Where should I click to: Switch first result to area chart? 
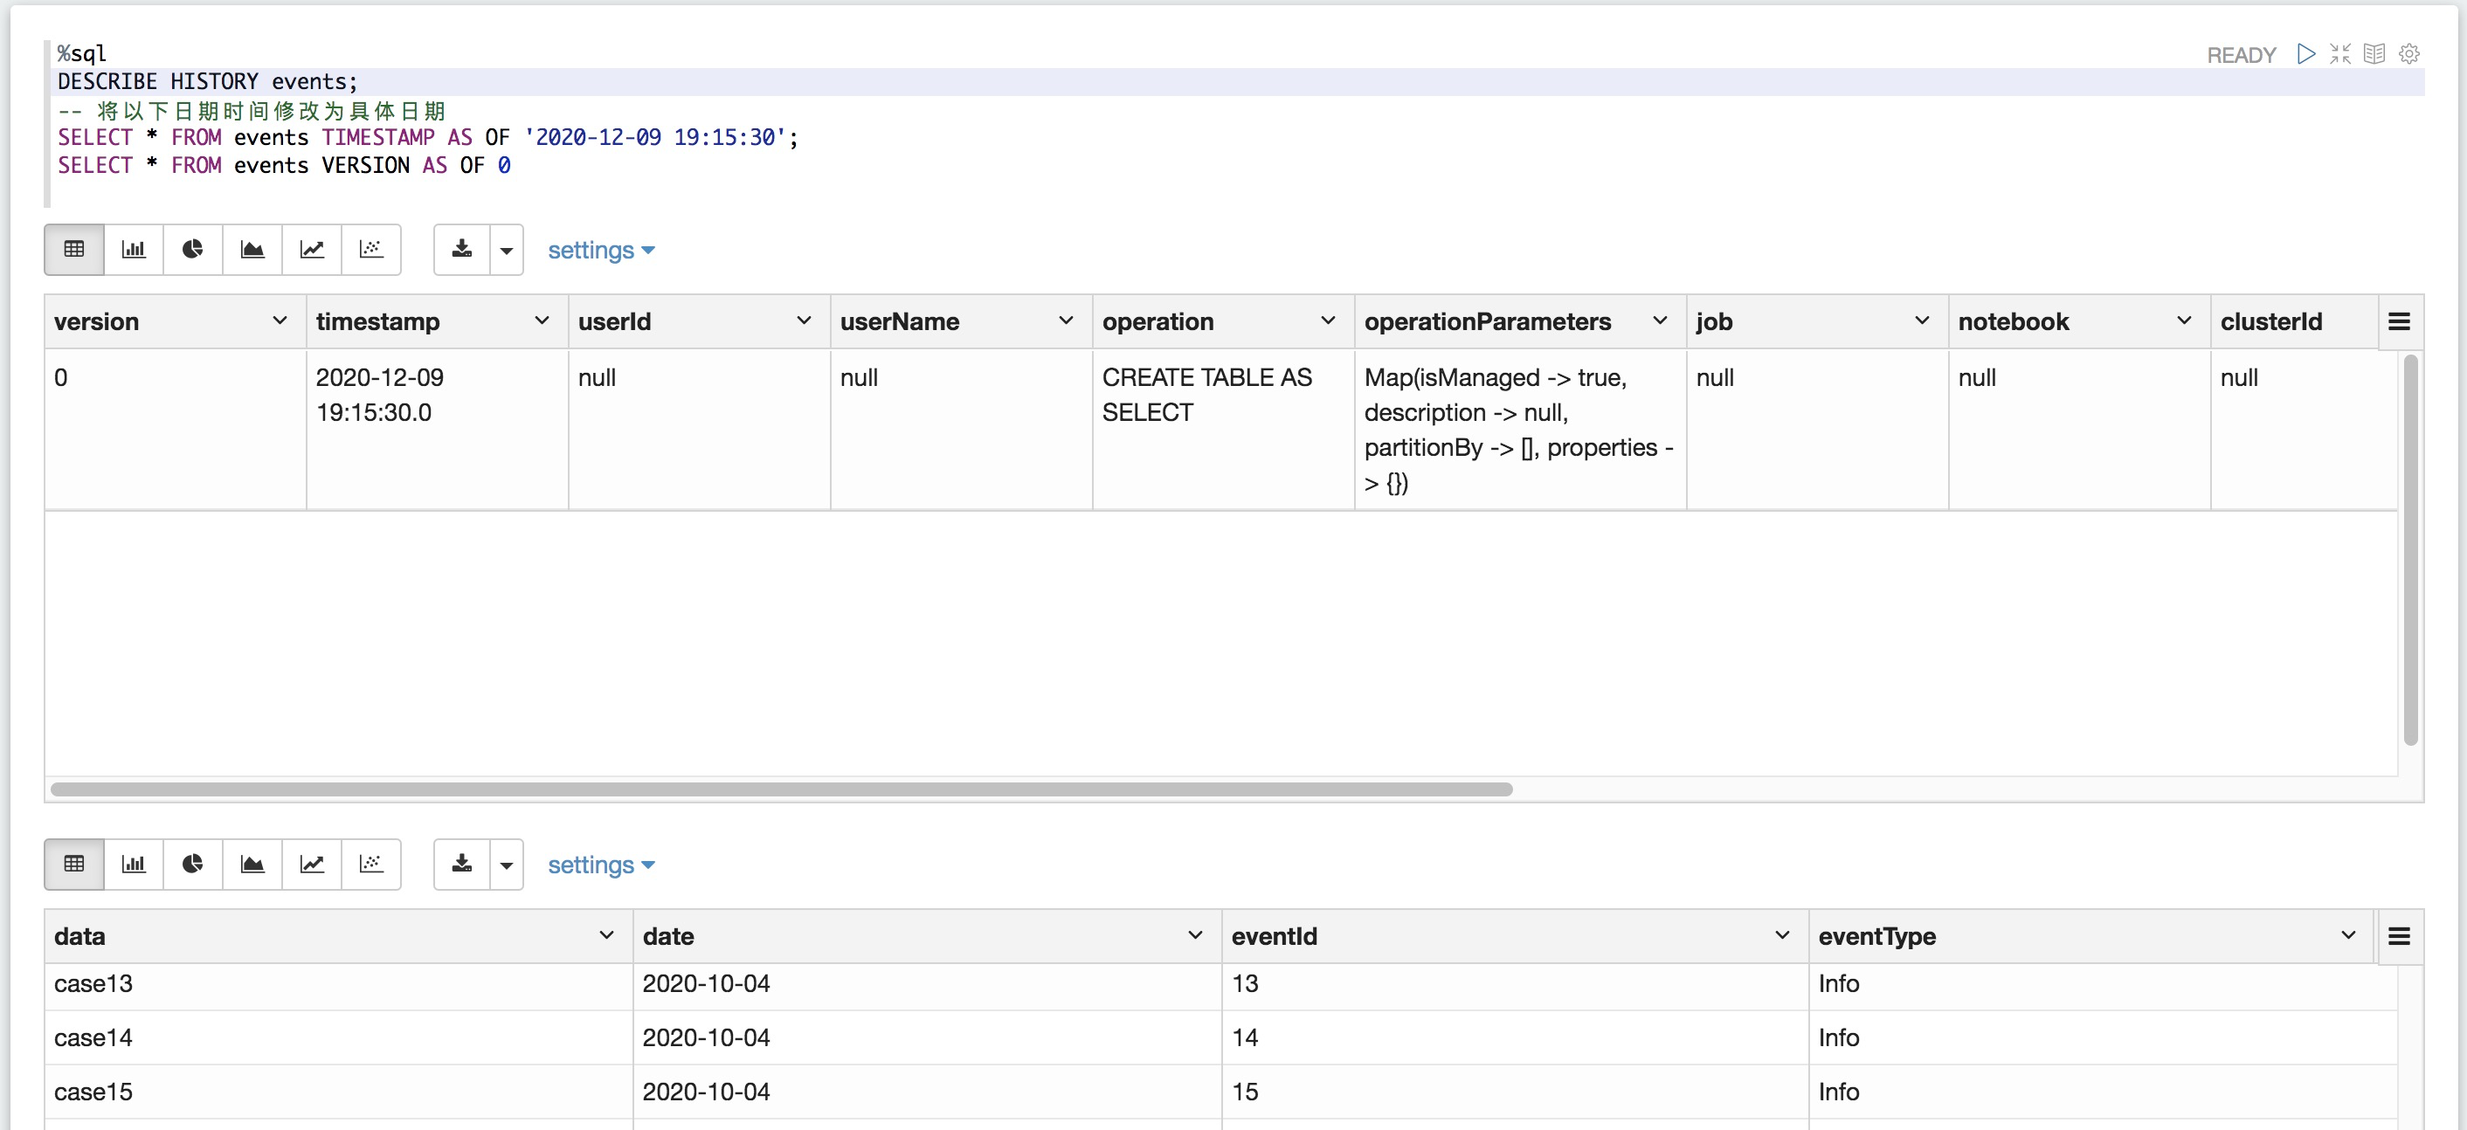pyautogui.click(x=252, y=250)
